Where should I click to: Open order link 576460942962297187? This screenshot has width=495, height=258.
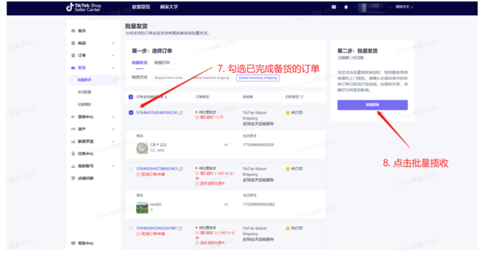pyautogui.click(x=156, y=228)
